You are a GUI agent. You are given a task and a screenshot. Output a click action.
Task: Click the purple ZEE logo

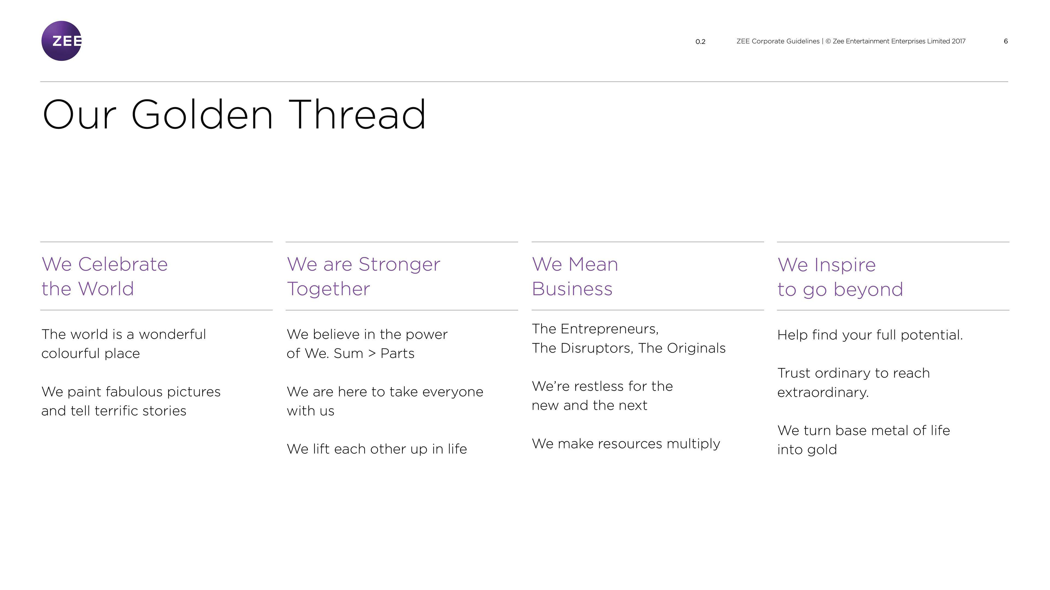[62, 41]
